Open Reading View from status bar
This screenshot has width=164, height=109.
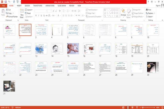click(x=132, y=107)
